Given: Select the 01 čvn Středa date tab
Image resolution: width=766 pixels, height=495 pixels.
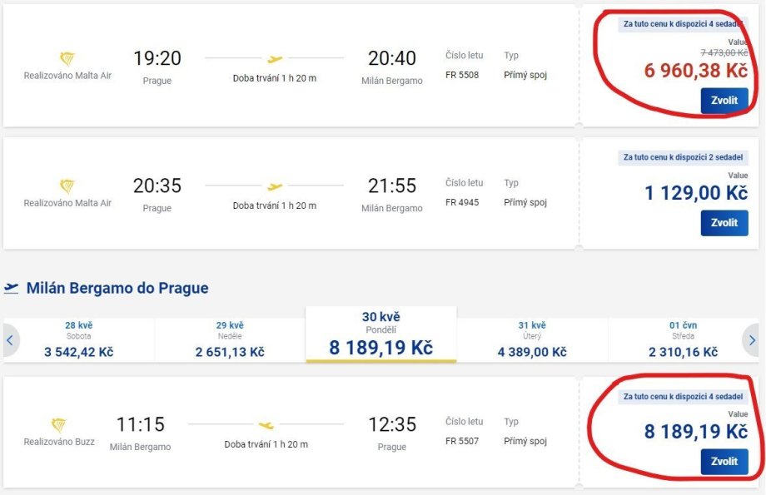Looking at the screenshot, I should [x=683, y=339].
